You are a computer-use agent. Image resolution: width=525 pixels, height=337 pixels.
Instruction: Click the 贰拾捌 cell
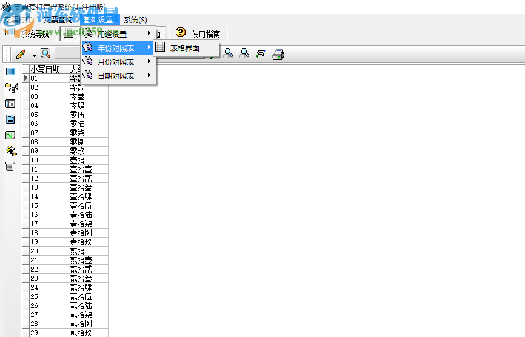point(89,324)
